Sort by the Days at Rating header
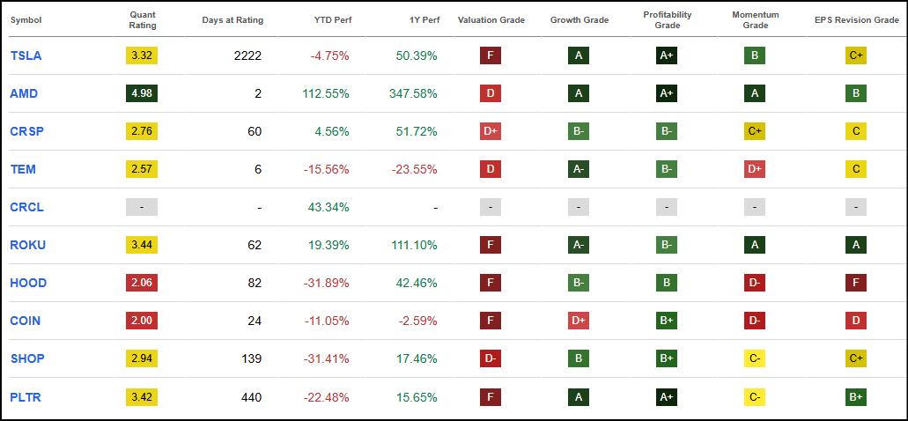The width and height of the screenshot is (908, 421). (233, 20)
